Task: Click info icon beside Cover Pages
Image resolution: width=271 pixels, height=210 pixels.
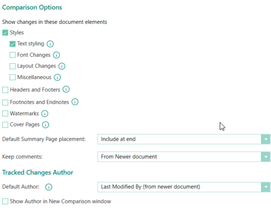Action: (x=46, y=125)
